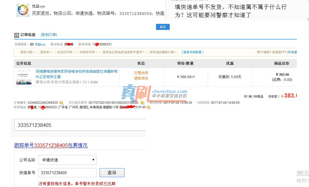The image size is (309, 187).
Task: Click the 优益cyy username above the return message
Action: 39,6
